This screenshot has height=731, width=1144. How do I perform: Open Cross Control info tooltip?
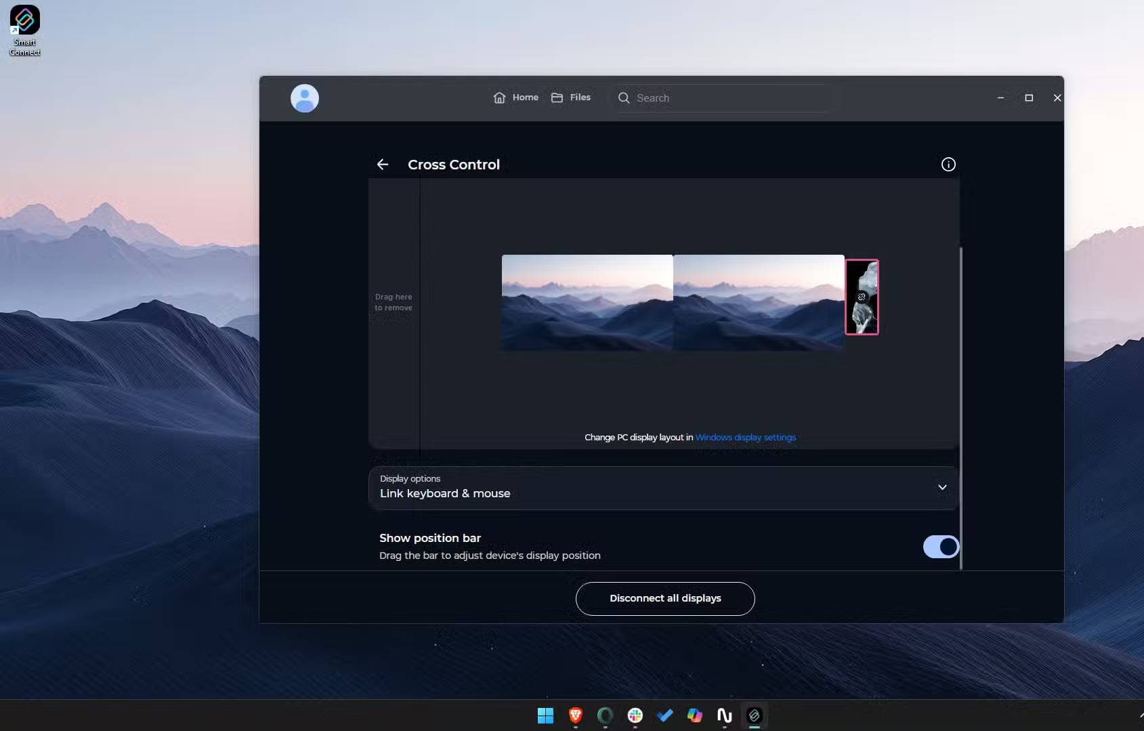(948, 164)
